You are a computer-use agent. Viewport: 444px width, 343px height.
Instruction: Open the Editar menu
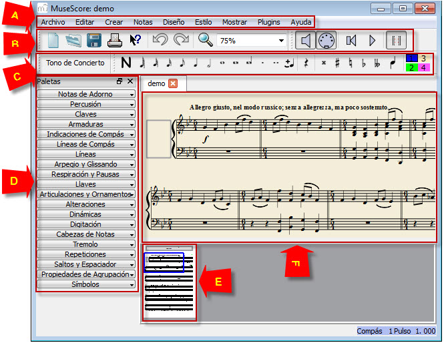point(85,22)
